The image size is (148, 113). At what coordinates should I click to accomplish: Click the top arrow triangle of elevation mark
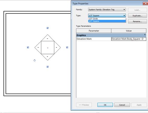click(48, 38)
